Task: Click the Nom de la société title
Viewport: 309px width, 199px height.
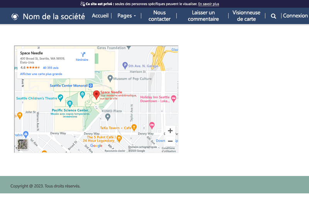Action: [x=54, y=17]
